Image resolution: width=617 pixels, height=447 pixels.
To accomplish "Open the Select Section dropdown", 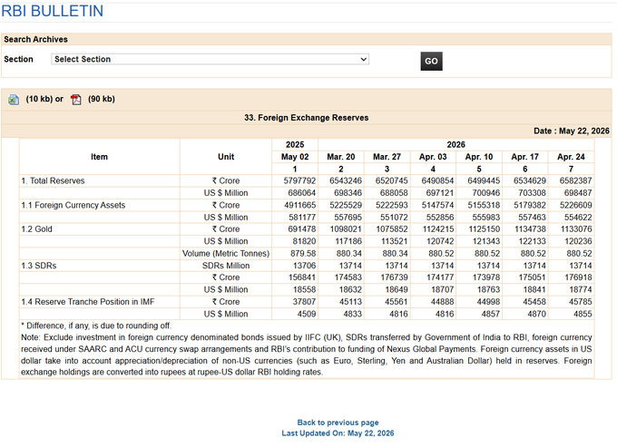I will (x=211, y=59).
